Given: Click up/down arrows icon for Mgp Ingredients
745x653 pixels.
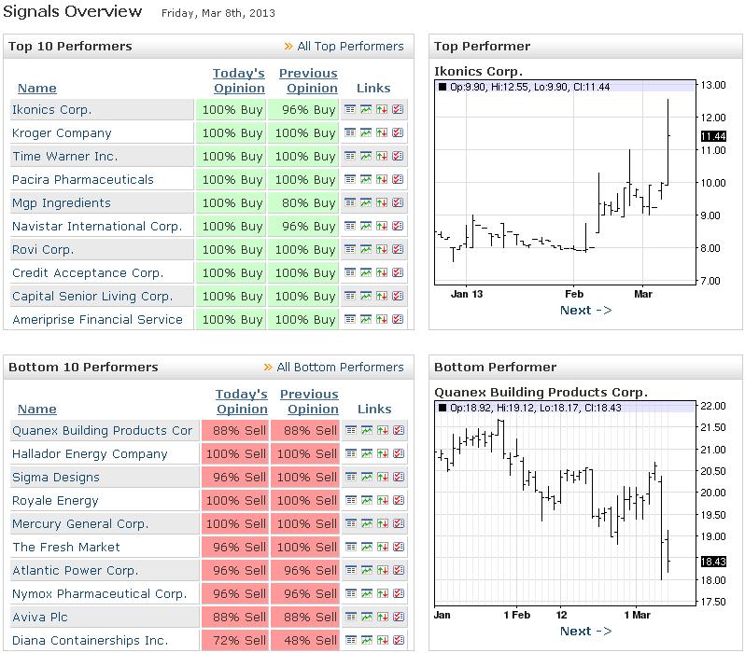Looking at the screenshot, I should [x=382, y=202].
